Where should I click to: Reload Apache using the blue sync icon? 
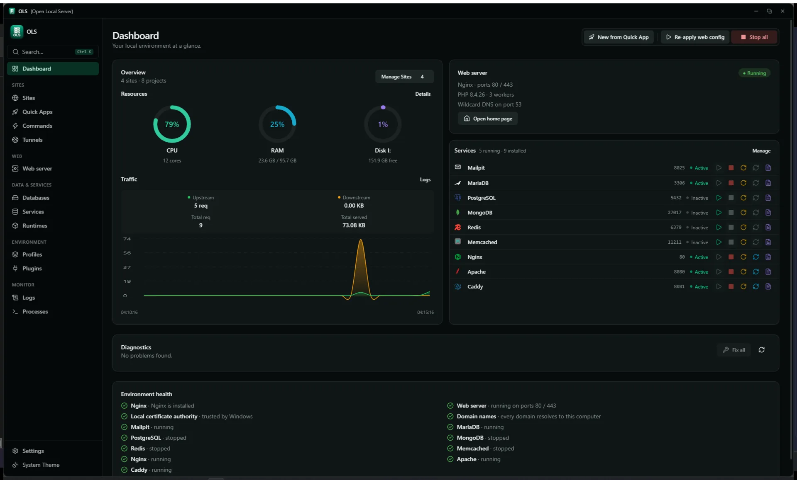coord(756,272)
